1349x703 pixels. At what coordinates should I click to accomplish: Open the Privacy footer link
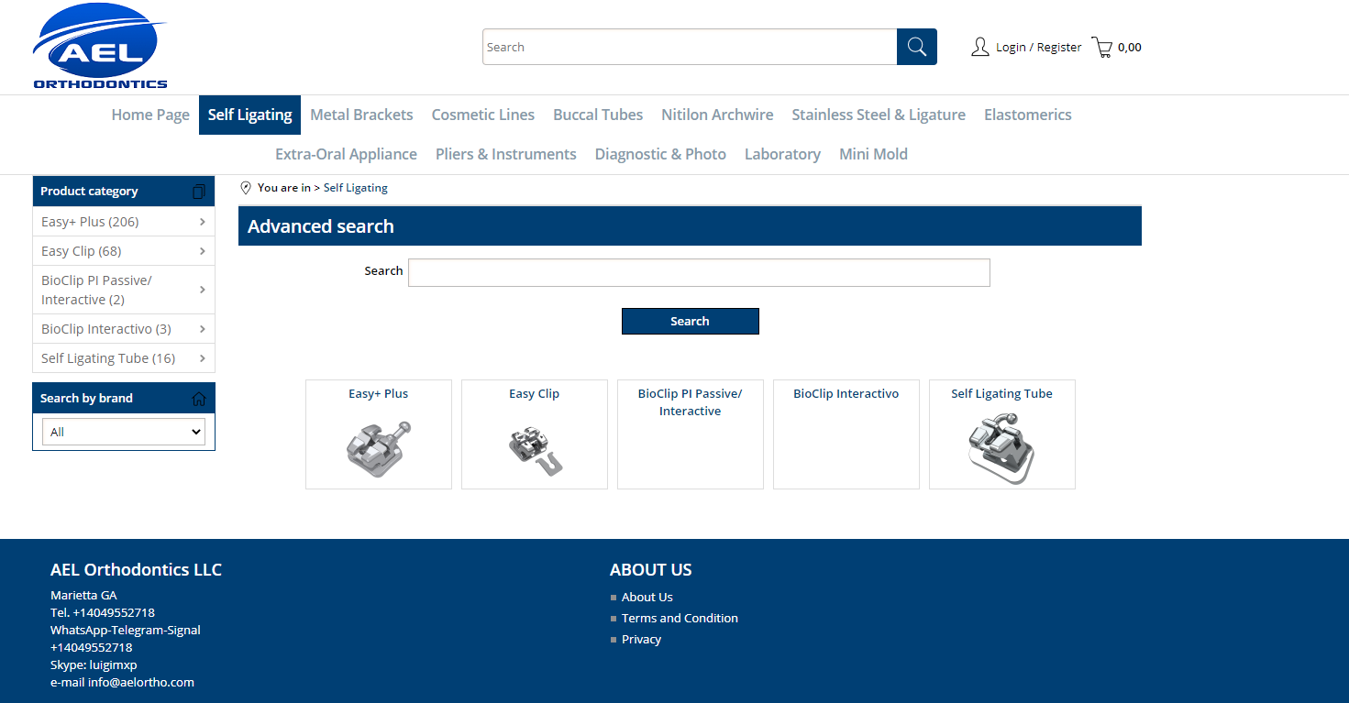coord(641,640)
